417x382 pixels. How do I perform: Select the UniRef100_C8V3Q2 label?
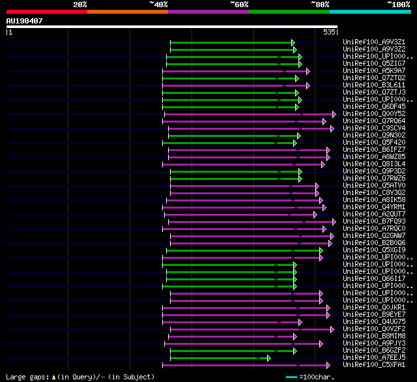(x=374, y=193)
